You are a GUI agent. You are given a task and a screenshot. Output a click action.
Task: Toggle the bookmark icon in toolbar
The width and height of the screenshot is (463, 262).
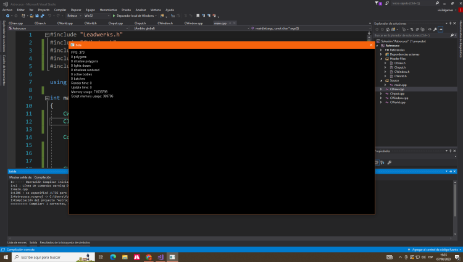click(x=198, y=15)
